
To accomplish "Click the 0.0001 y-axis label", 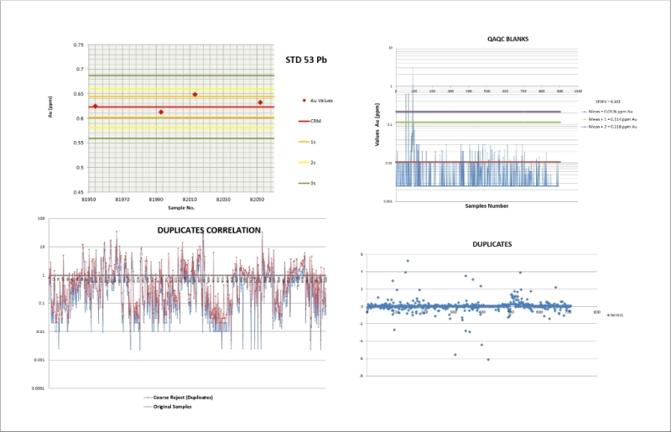I will 38,388.
